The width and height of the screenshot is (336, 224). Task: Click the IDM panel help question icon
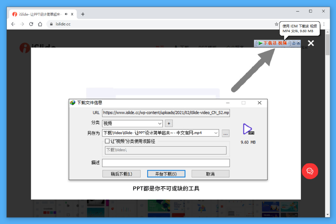(294, 43)
